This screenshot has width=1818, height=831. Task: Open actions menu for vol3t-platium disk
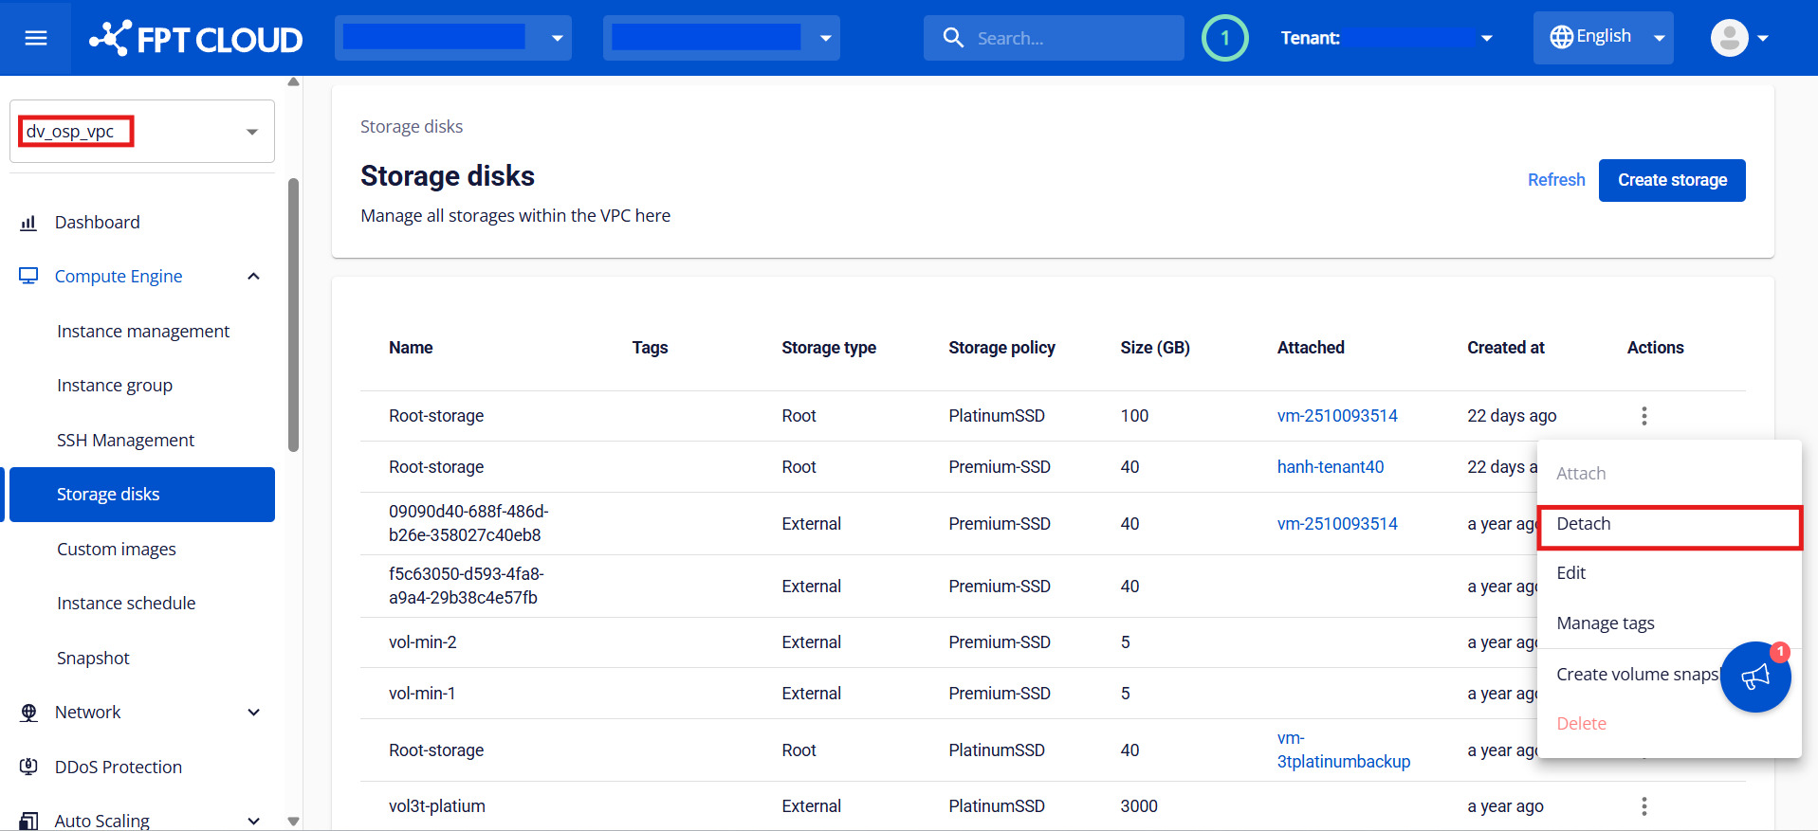1644,806
